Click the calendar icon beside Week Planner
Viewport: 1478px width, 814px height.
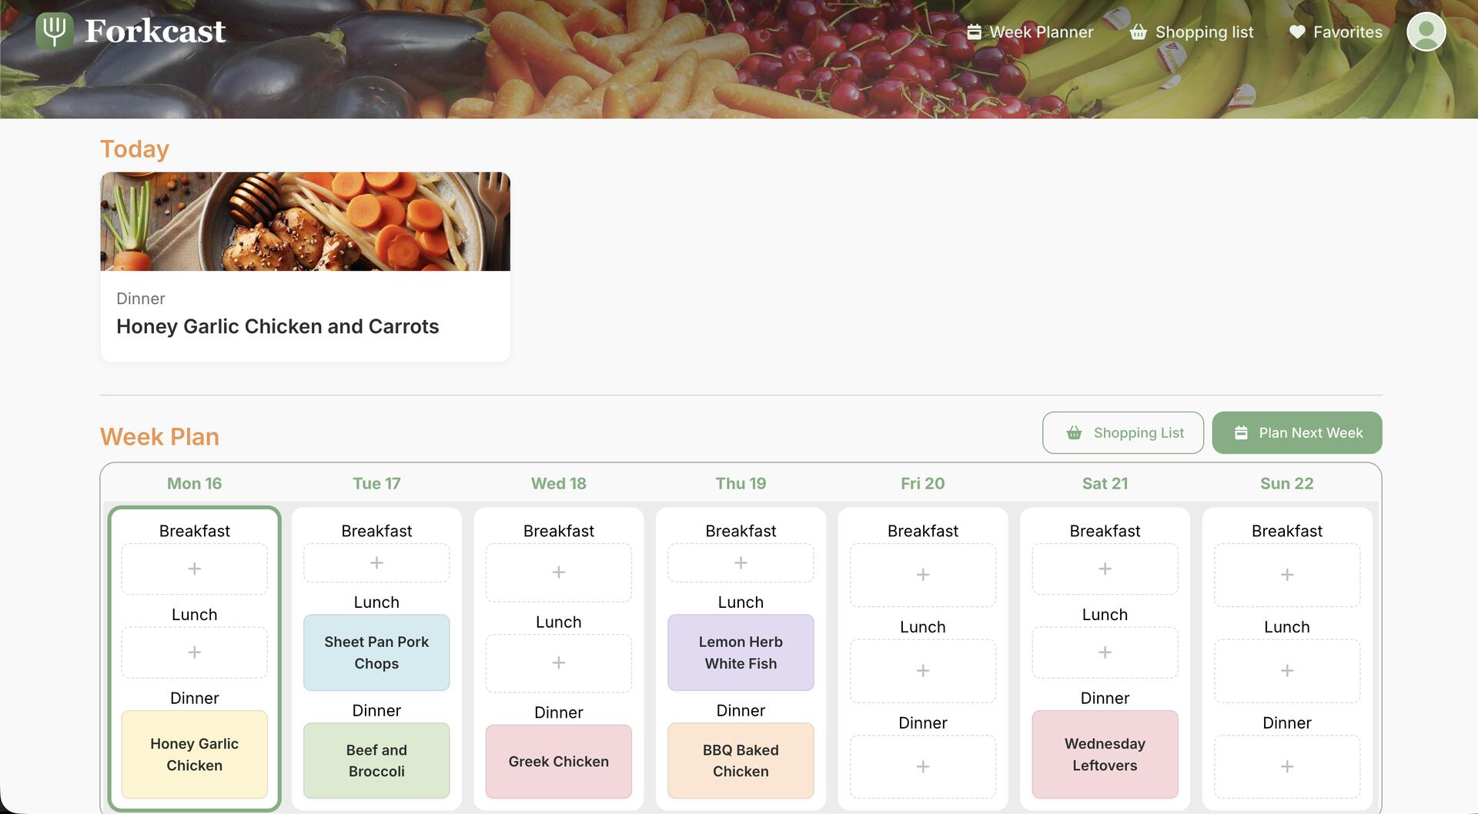pyautogui.click(x=974, y=32)
